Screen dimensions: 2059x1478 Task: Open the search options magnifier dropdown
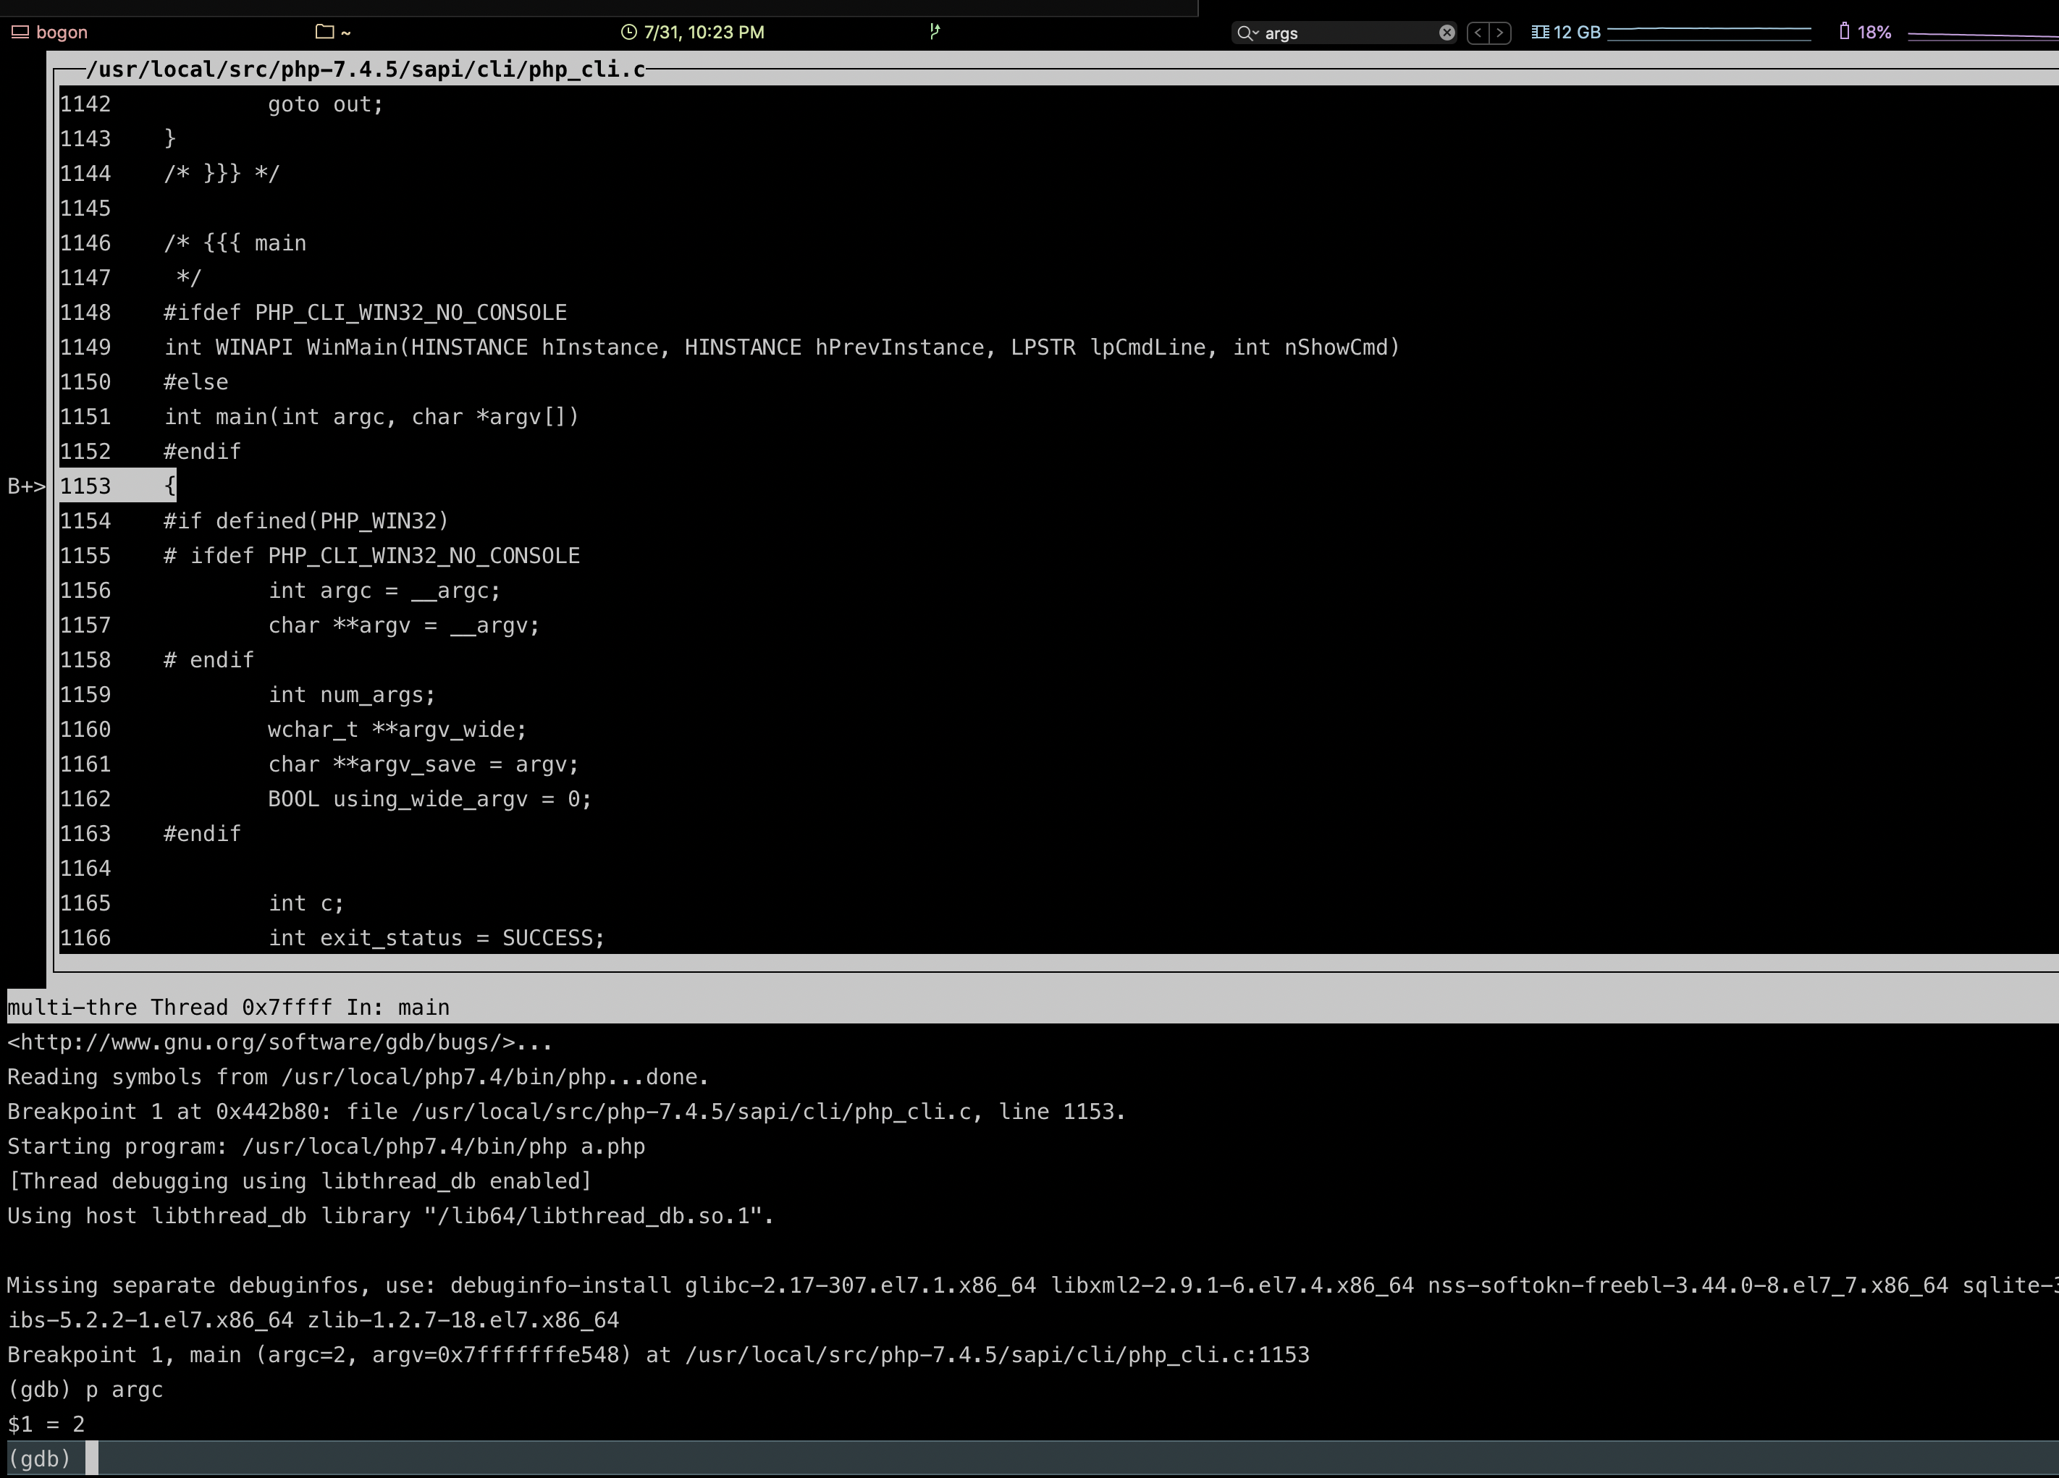coord(1247,33)
